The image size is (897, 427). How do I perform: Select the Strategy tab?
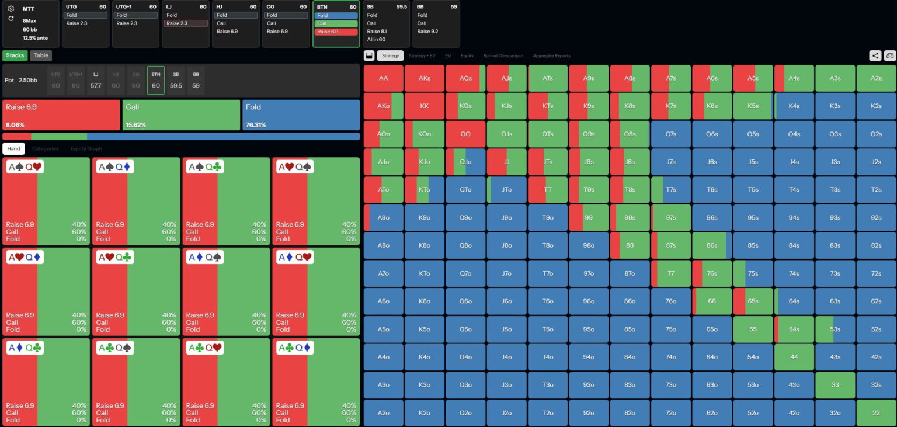[390, 55]
